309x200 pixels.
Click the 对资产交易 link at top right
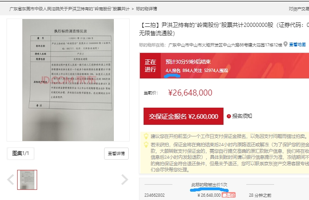click(299, 9)
